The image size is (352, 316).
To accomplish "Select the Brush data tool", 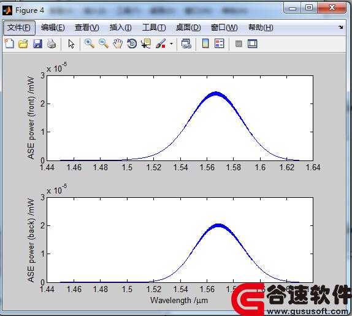I will [161, 43].
